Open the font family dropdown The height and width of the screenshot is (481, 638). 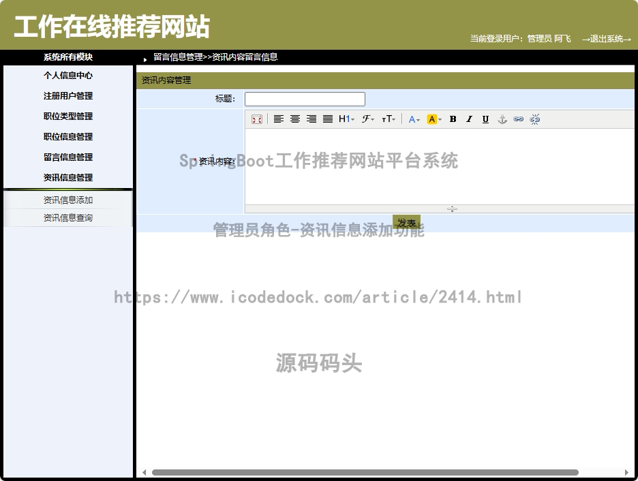coord(368,119)
